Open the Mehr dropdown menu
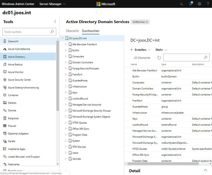This screenshot has height=175, width=212. (x=161, y=50)
